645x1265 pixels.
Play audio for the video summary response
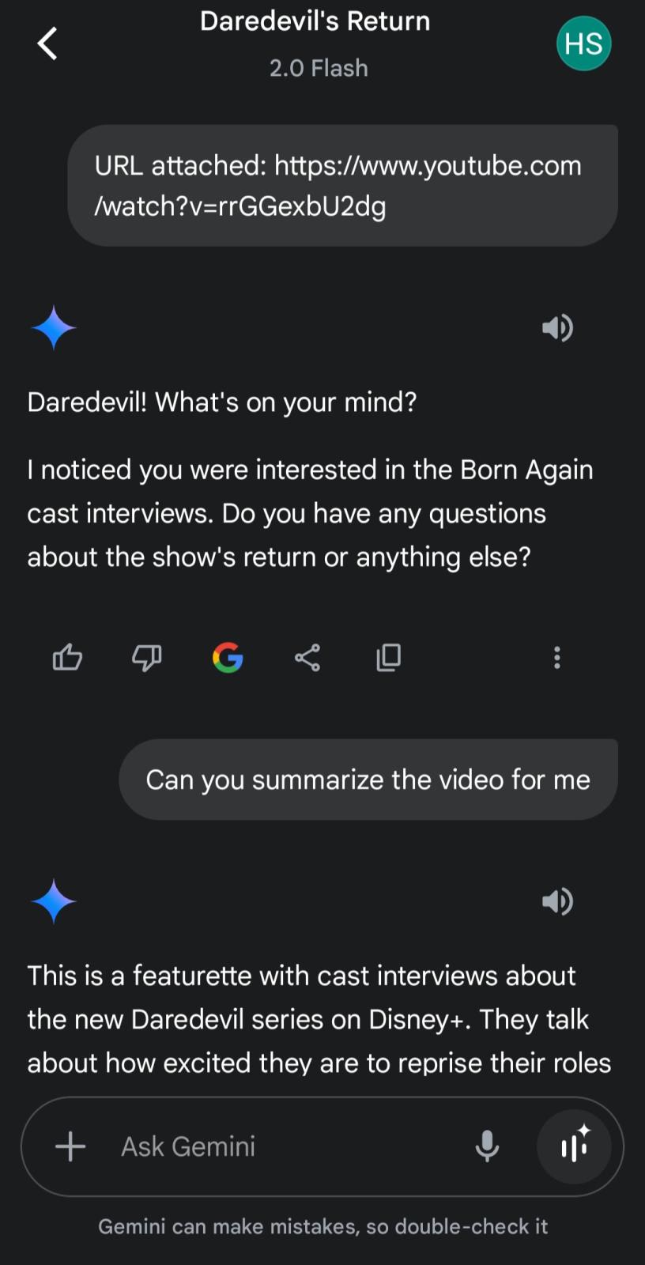point(557,901)
